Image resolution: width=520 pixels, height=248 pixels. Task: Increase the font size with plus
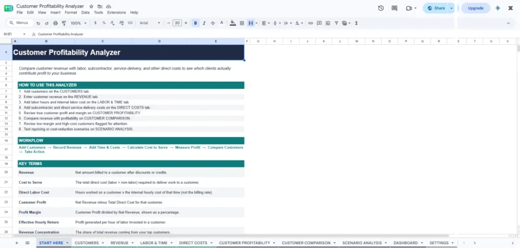(186, 23)
